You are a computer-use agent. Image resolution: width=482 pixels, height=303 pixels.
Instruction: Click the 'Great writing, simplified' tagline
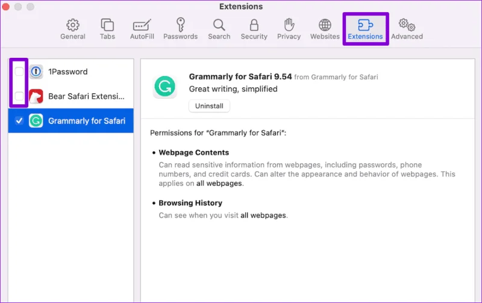[x=233, y=89]
